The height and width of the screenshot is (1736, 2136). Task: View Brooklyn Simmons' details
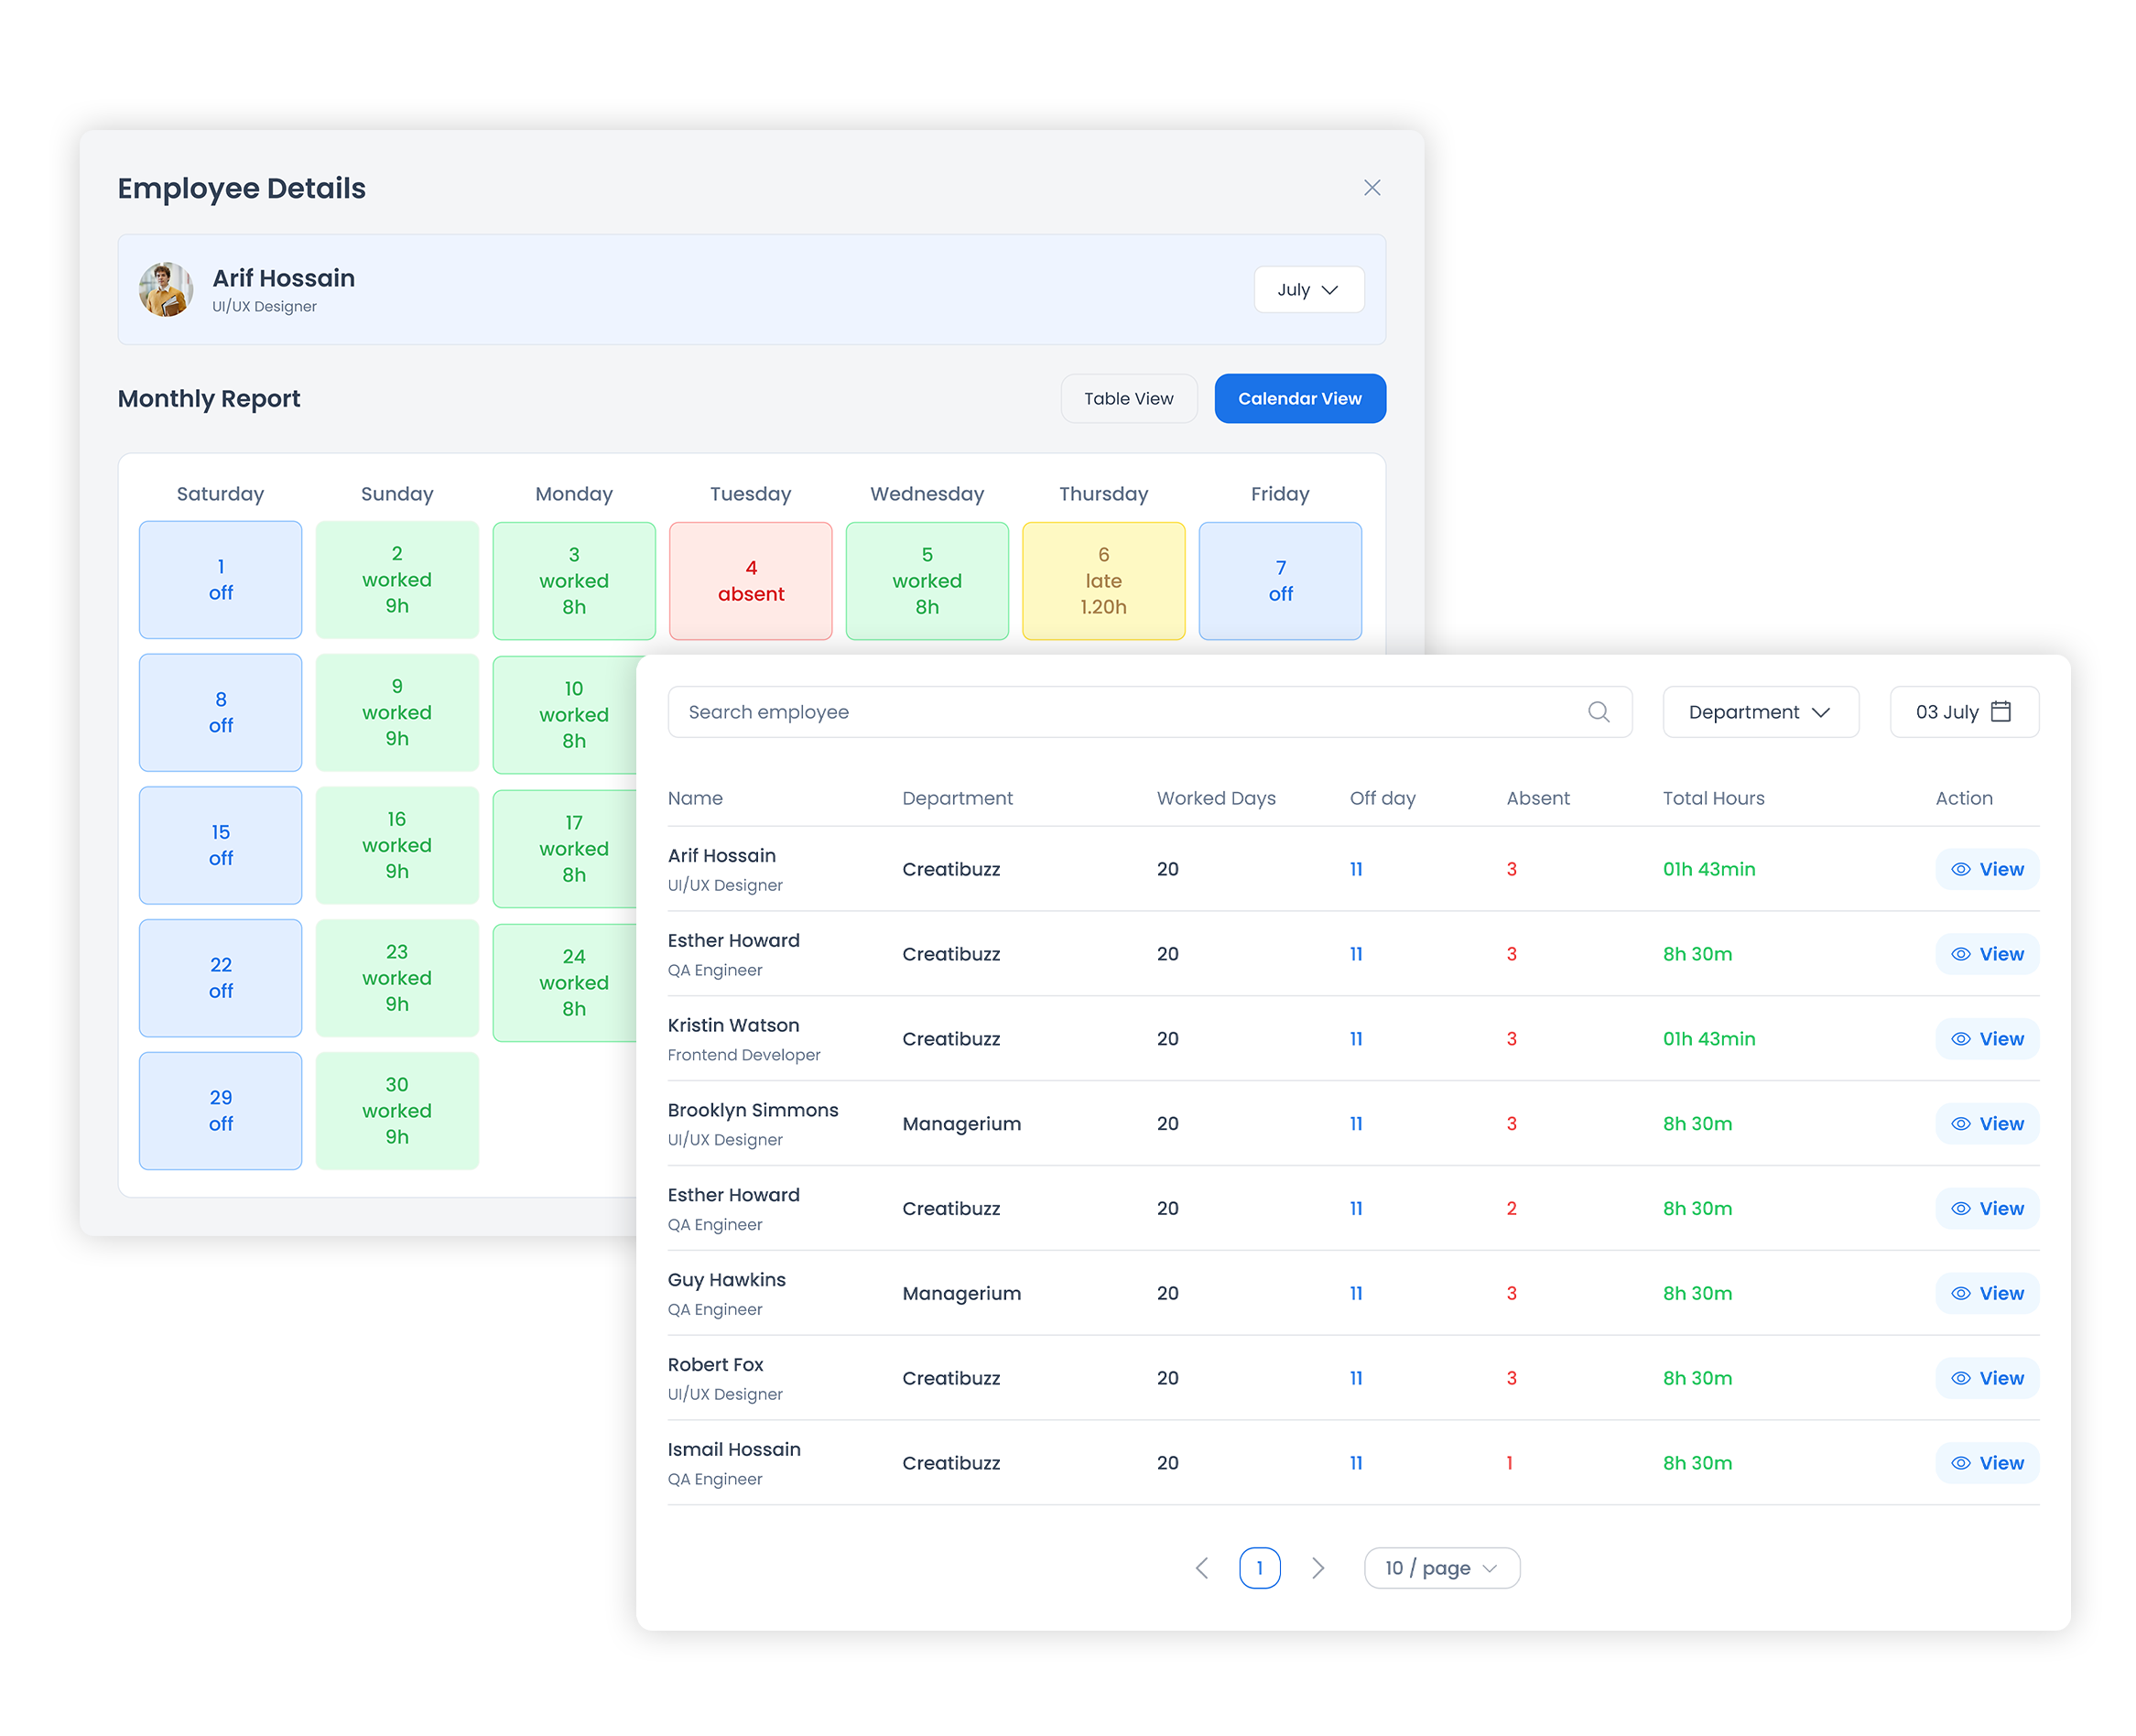(1987, 1124)
